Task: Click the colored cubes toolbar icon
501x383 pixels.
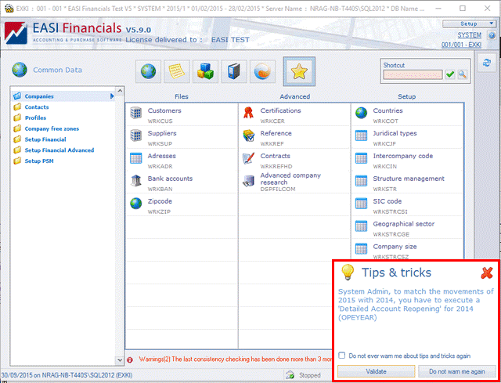Action: [x=207, y=71]
